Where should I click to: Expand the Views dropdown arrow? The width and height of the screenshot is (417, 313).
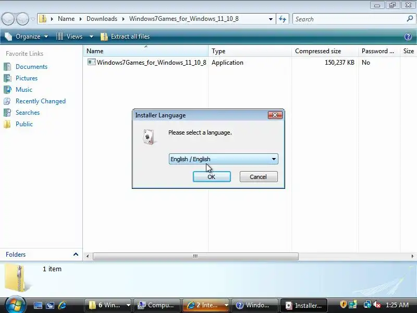click(x=91, y=37)
